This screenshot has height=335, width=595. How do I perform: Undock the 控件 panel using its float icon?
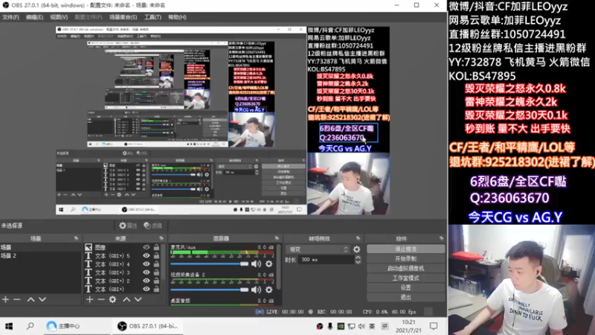441,238
